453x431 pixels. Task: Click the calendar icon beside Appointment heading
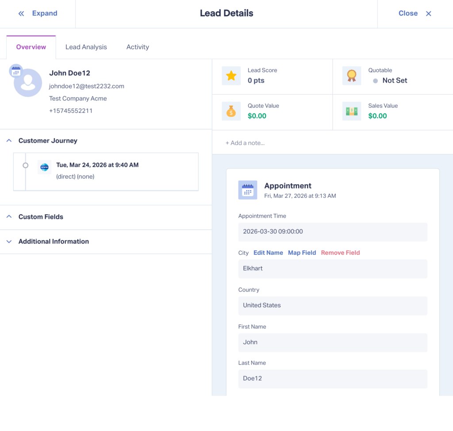(248, 190)
